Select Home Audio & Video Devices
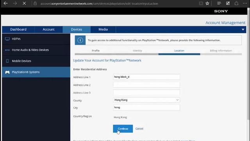250x141 pixels. click(x=36, y=50)
